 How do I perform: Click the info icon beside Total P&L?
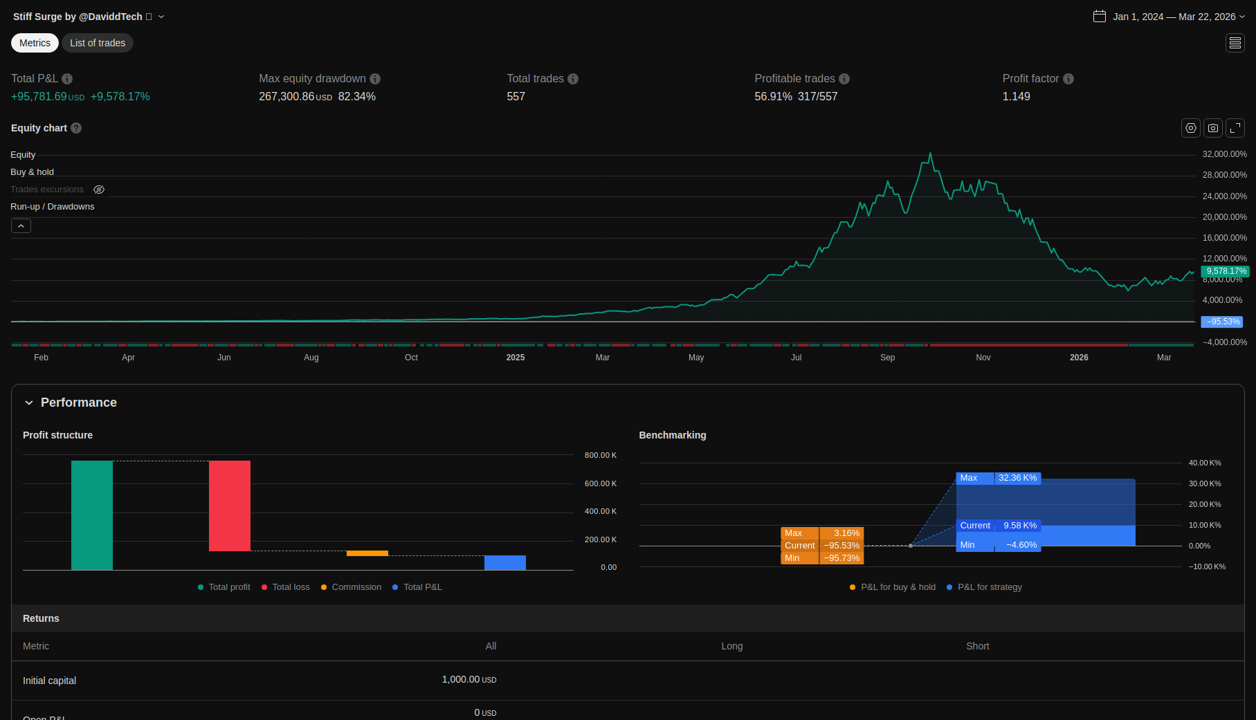click(67, 79)
